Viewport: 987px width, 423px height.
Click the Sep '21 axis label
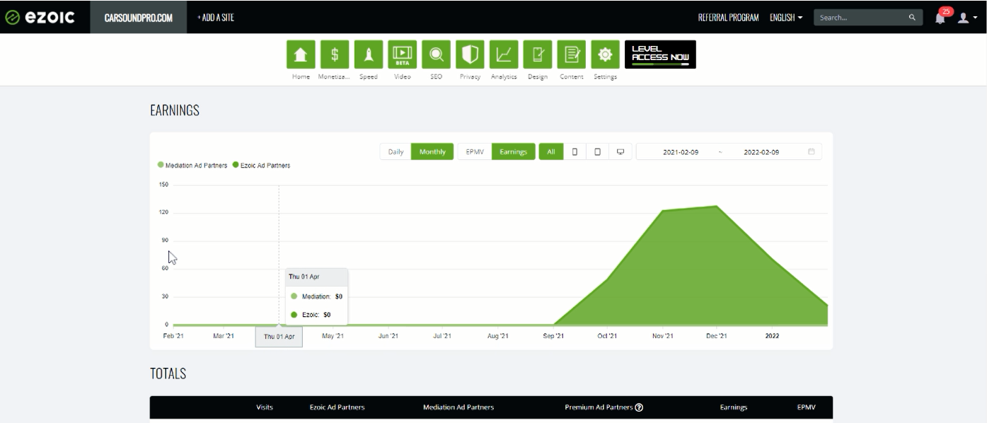(553, 336)
